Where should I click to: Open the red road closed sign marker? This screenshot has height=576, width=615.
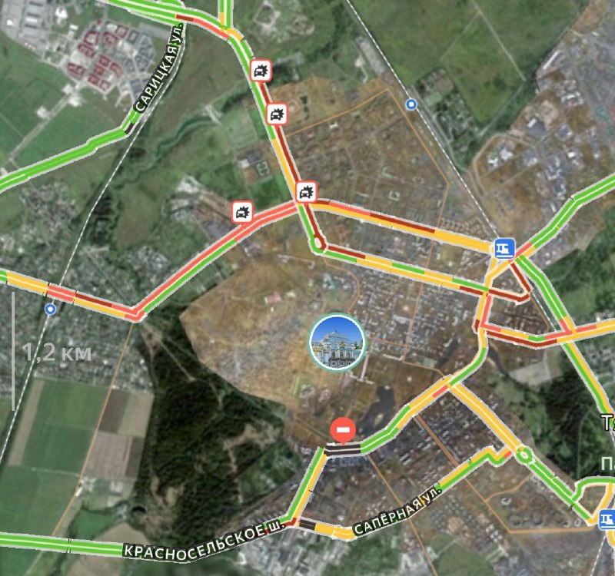tap(343, 431)
